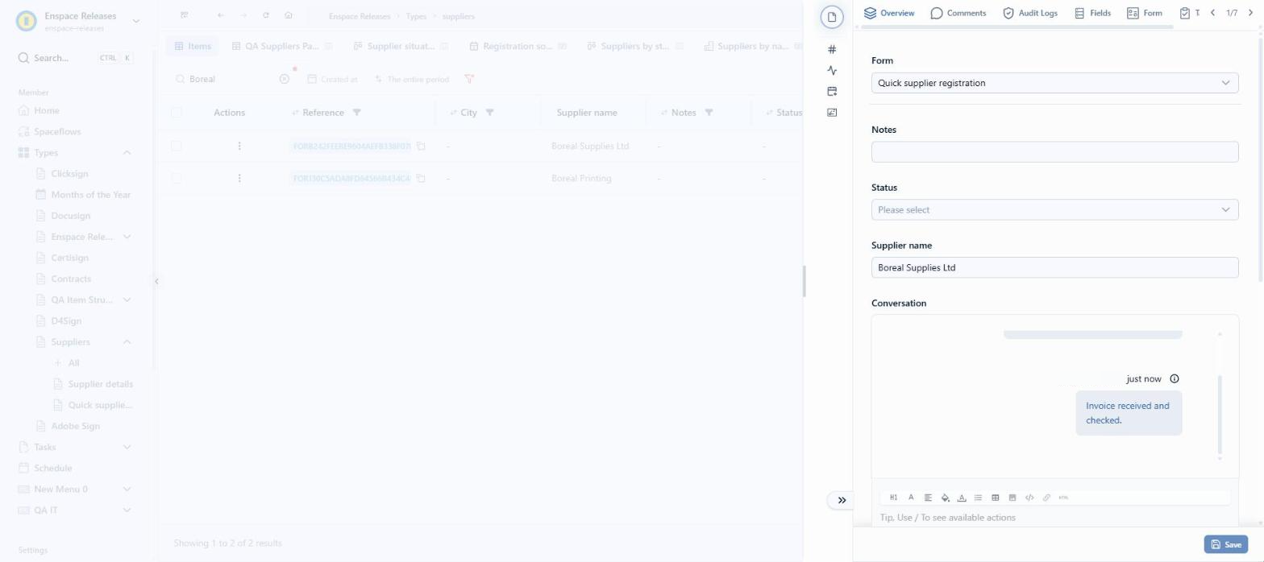Insert a code block in editor

coord(1029,498)
